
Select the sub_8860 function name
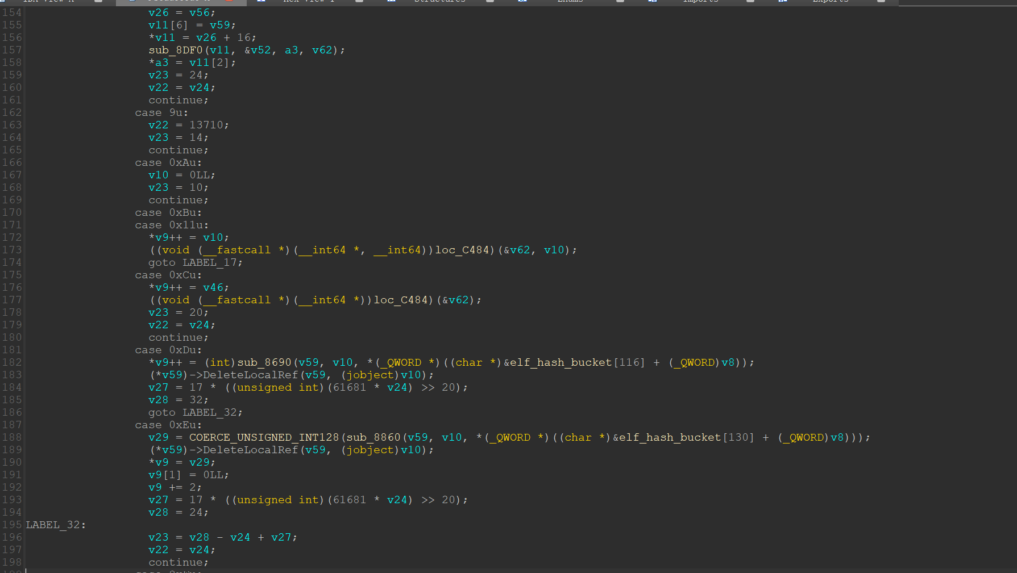coord(373,437)
